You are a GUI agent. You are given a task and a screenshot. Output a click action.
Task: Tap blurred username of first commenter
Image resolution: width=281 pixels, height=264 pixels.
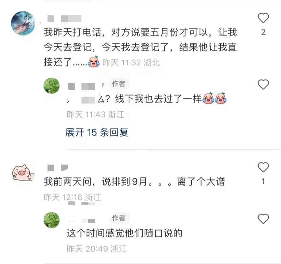click(64, 19)
